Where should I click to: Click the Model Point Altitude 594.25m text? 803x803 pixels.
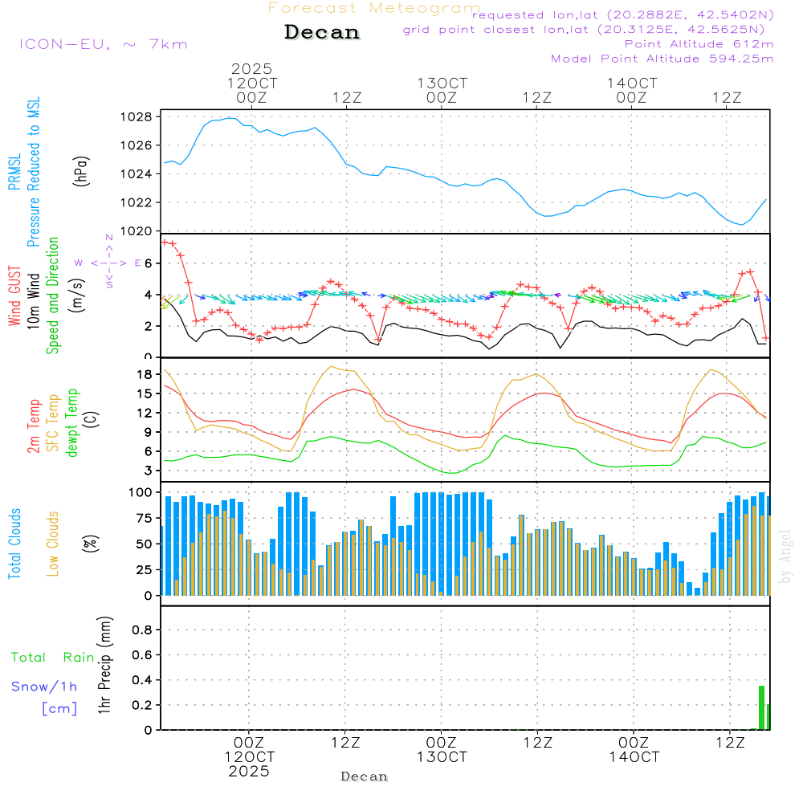(662, 59)
